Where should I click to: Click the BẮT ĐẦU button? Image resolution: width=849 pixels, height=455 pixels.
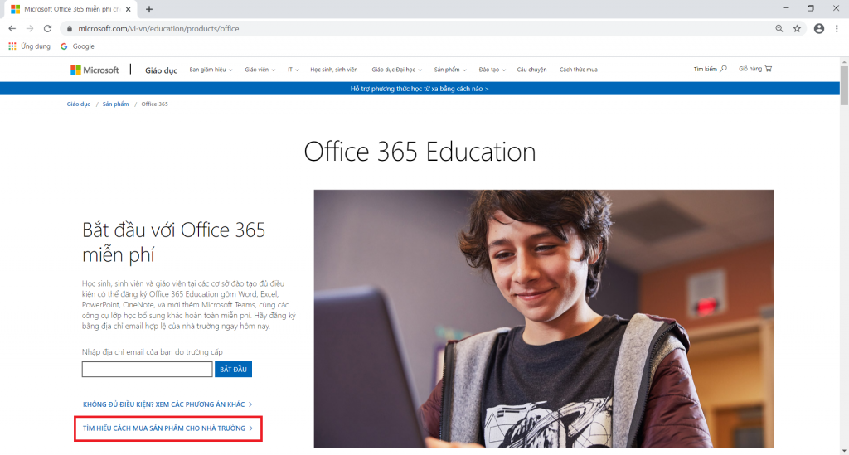tap(233, 370)
